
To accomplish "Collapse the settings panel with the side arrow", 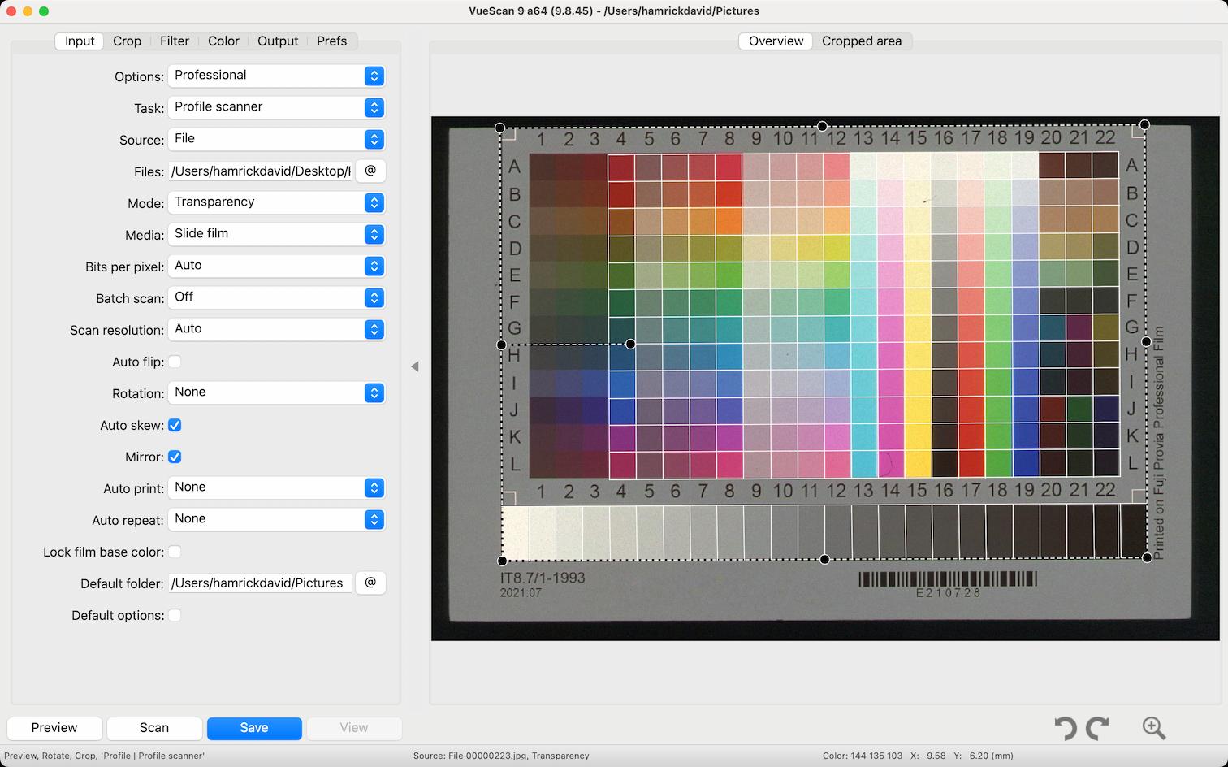I will (415, 366).
